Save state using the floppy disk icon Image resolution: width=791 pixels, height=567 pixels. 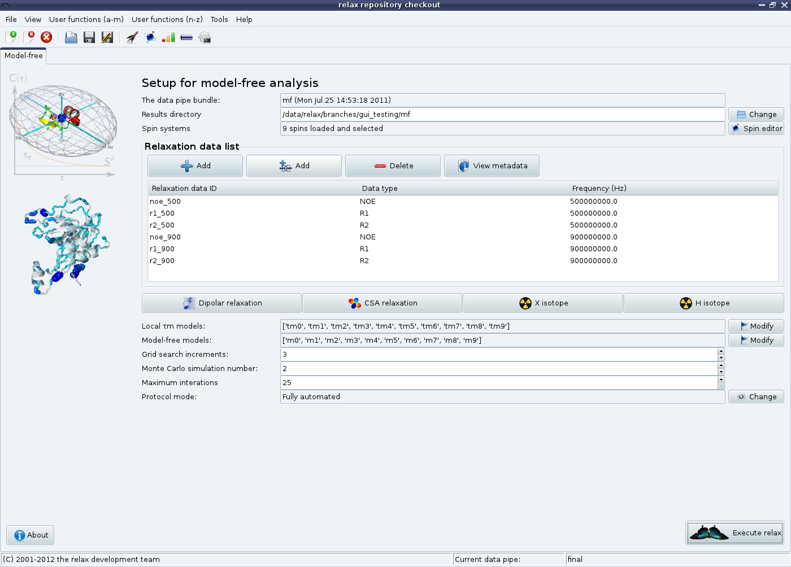click(x=89, y=37)
